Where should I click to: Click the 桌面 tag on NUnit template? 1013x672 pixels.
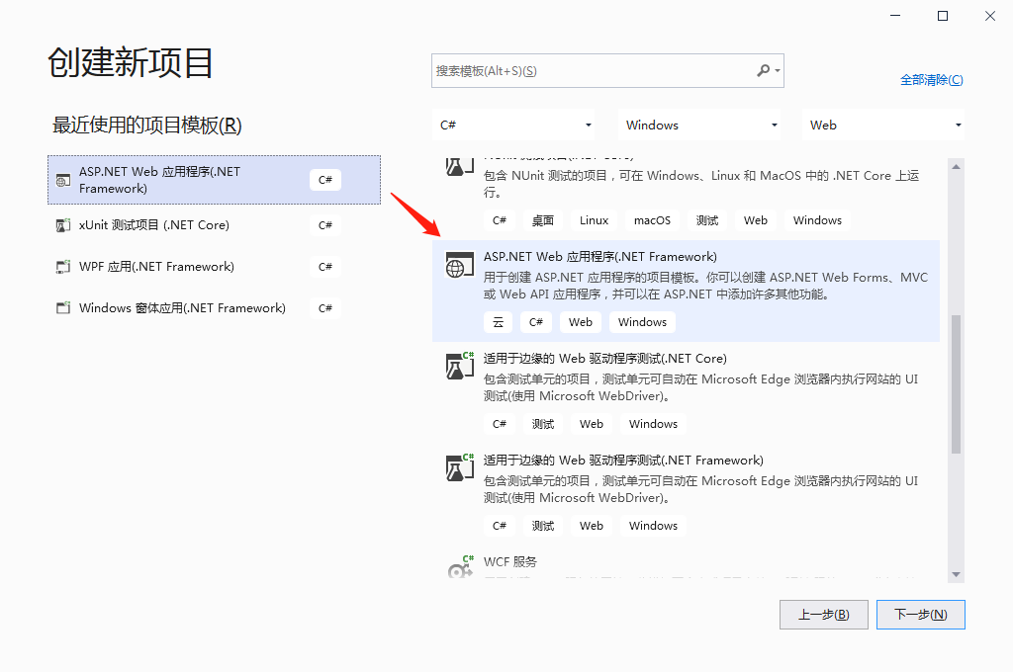point(543,220)
